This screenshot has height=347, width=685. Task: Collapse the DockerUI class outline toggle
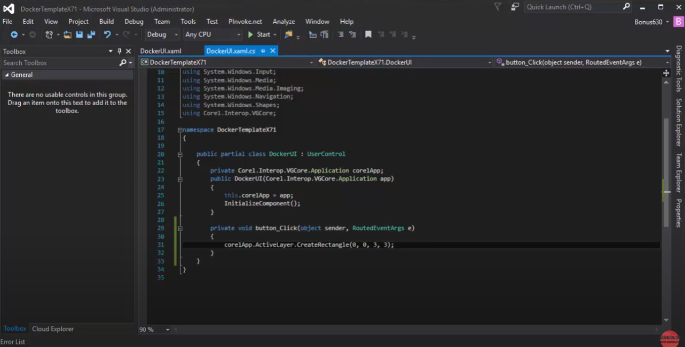click(180, 154)
